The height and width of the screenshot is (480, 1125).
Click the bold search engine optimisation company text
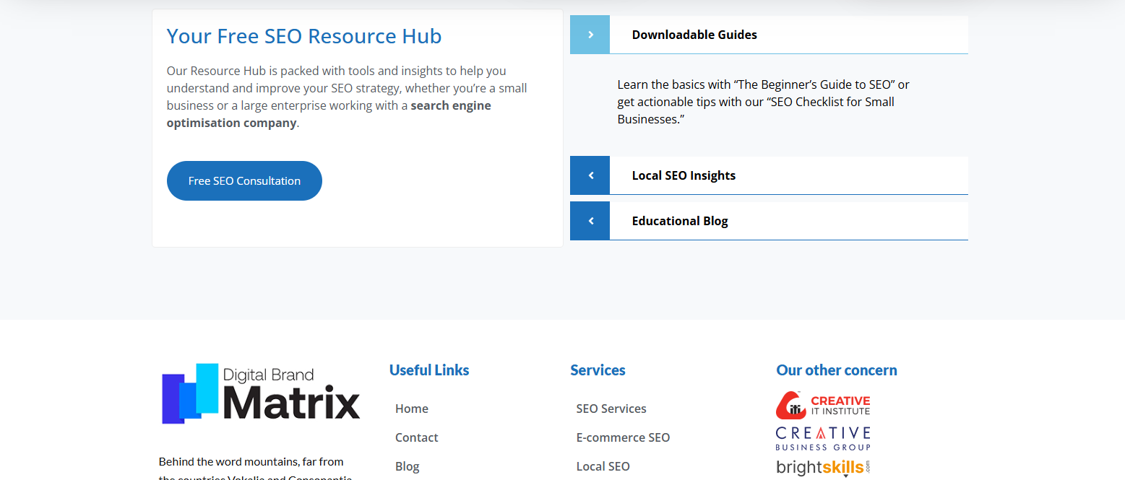[329, 114]
